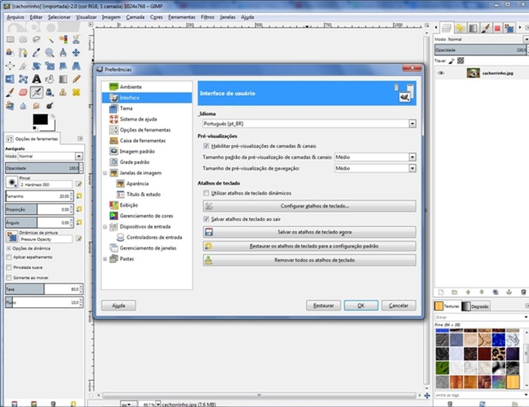Select 'Tema' in preferences list
Screen dimensions: 529x407
126,108
